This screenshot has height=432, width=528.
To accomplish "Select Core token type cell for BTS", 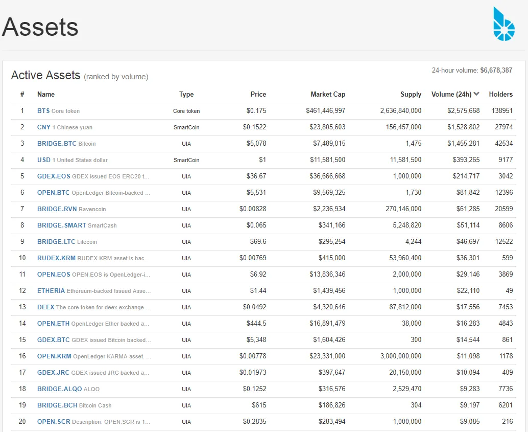I will 186,111.
